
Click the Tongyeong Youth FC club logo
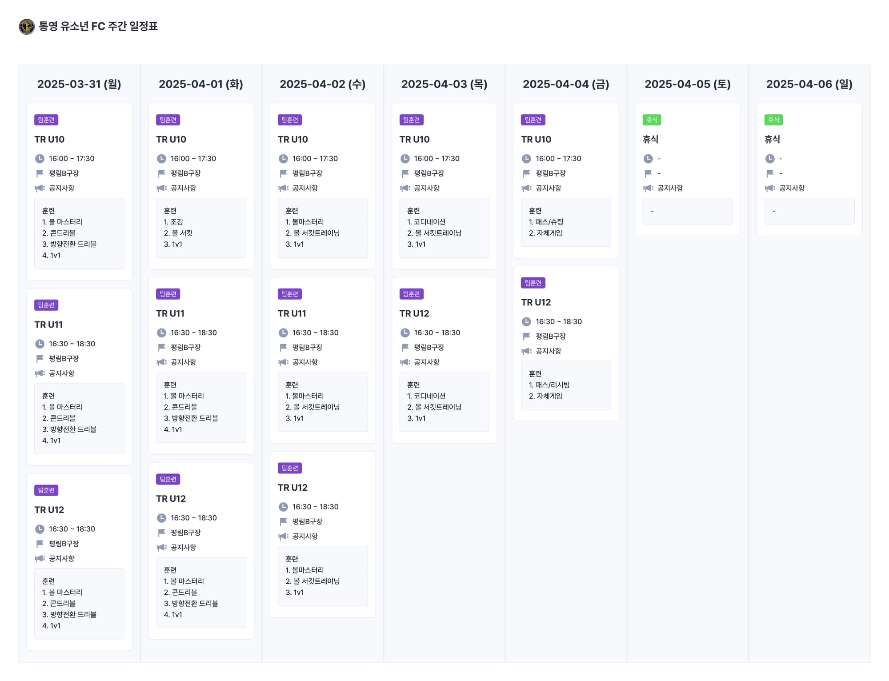coord(27,27)
